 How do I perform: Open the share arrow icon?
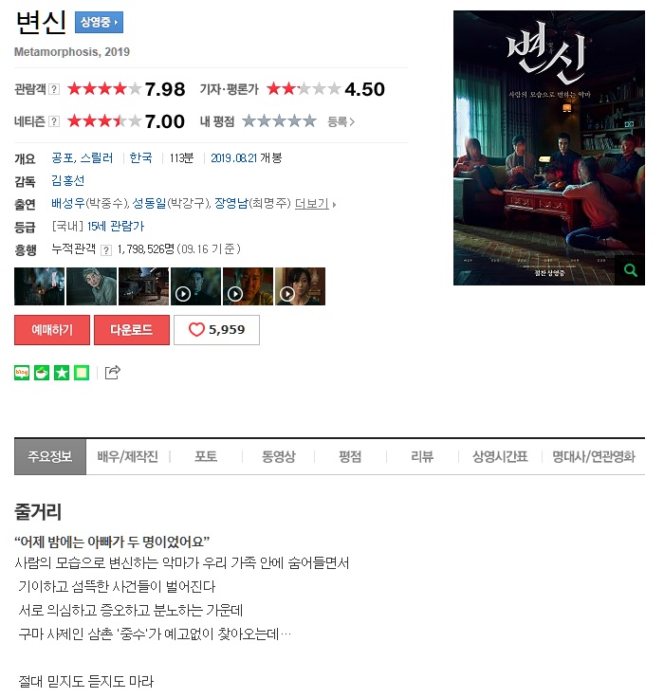pos(112,372)
